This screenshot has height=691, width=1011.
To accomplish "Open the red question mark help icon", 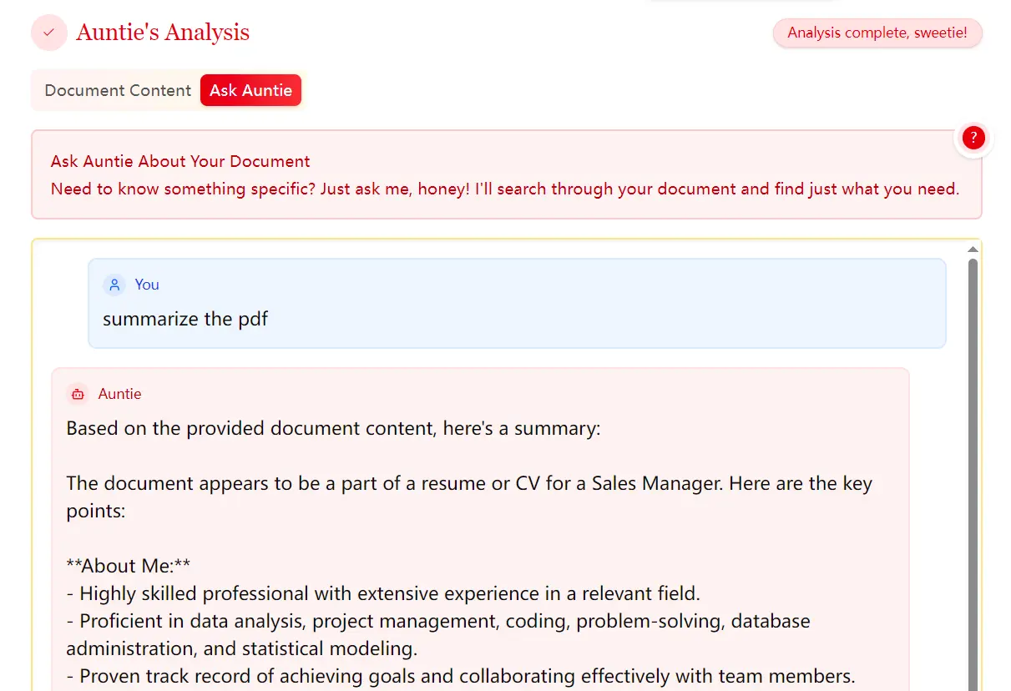I will pyautogui.click(x=973, y=139).
